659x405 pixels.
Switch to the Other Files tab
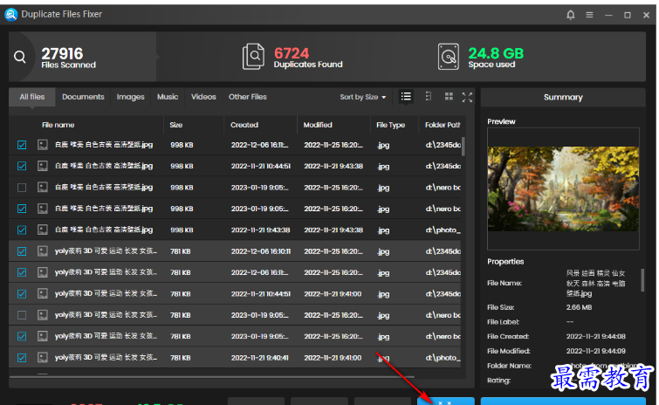click(248, 97)
